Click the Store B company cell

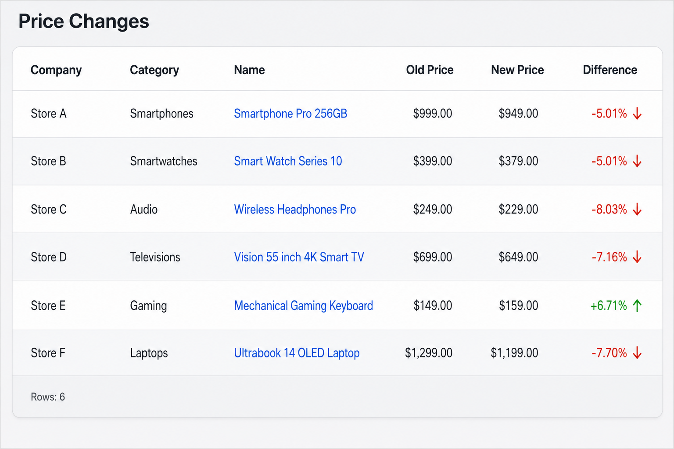click(48, 161)
